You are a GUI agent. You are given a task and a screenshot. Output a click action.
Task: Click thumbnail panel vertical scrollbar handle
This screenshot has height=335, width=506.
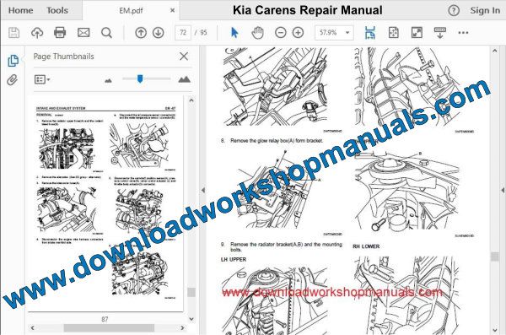[x=191, y=292]
